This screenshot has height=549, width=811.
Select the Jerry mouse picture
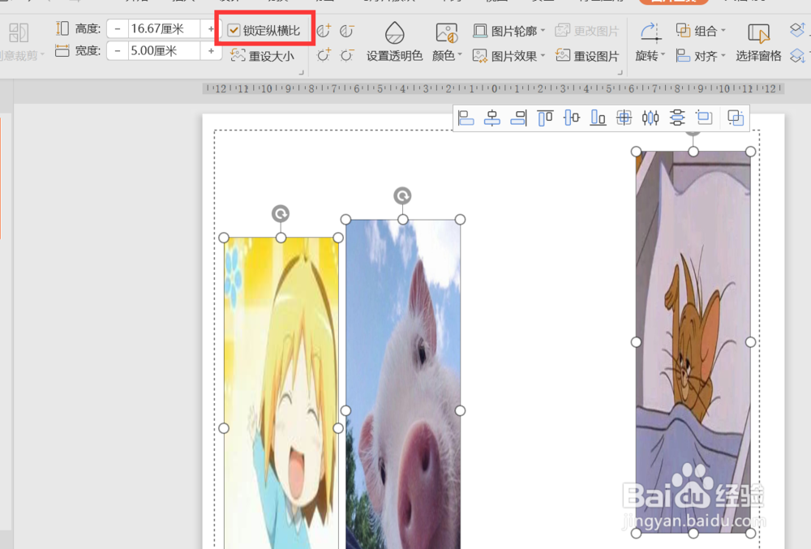click(693, 342)
